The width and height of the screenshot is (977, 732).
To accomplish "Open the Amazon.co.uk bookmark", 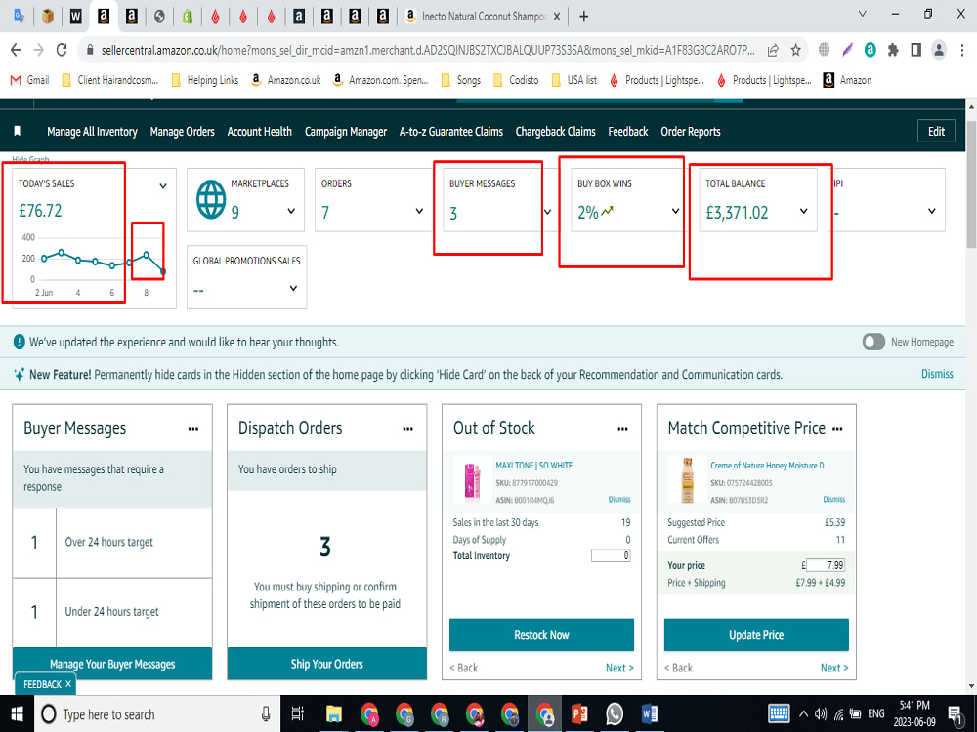I will [x=286, y=80].
